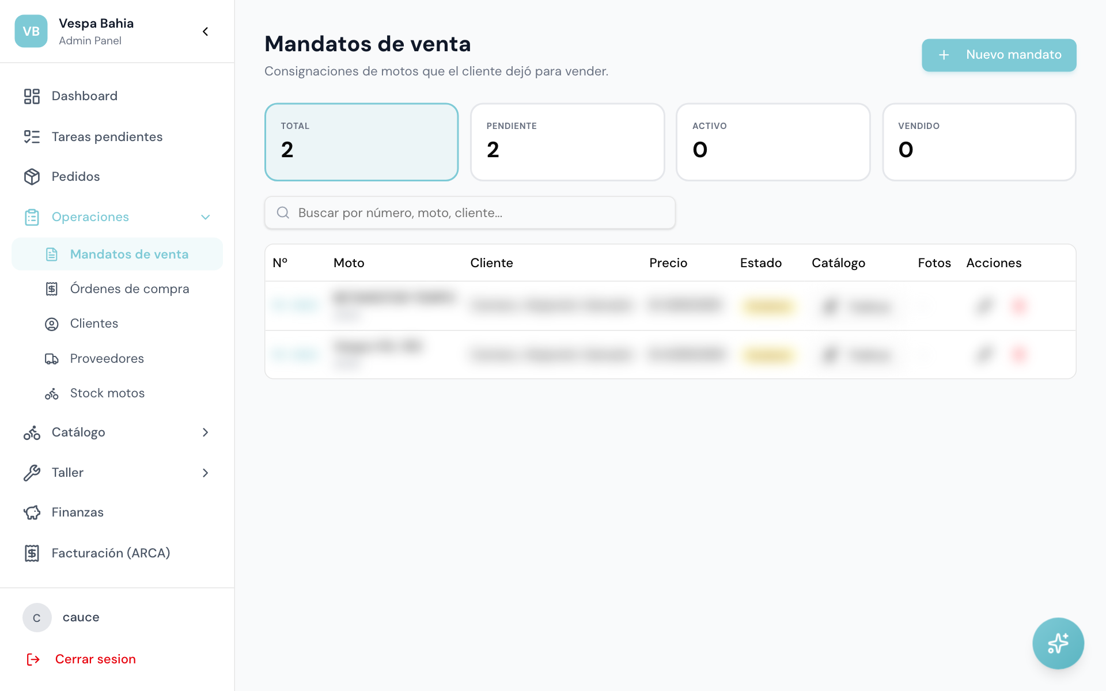Screen dimensions: 1106x691
Task: Filter by ACTIVO card
Action: [773, 142]
